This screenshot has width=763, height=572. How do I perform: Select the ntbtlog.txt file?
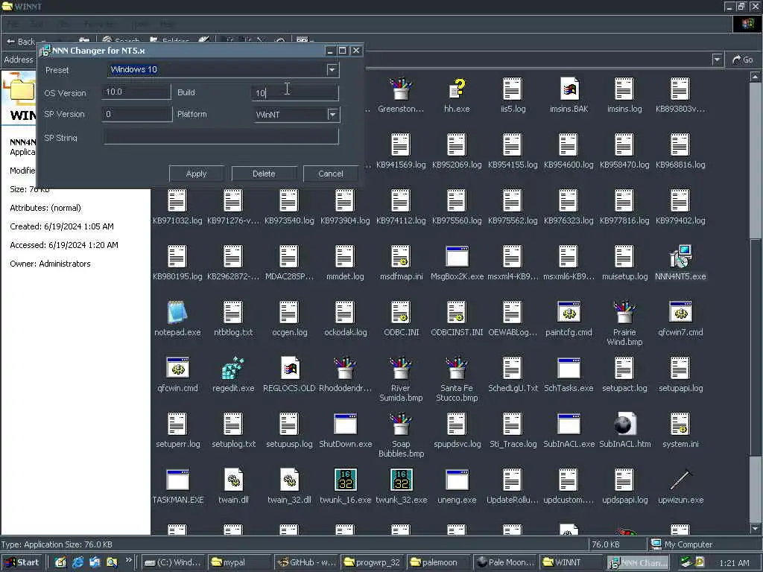coord(233,312)
